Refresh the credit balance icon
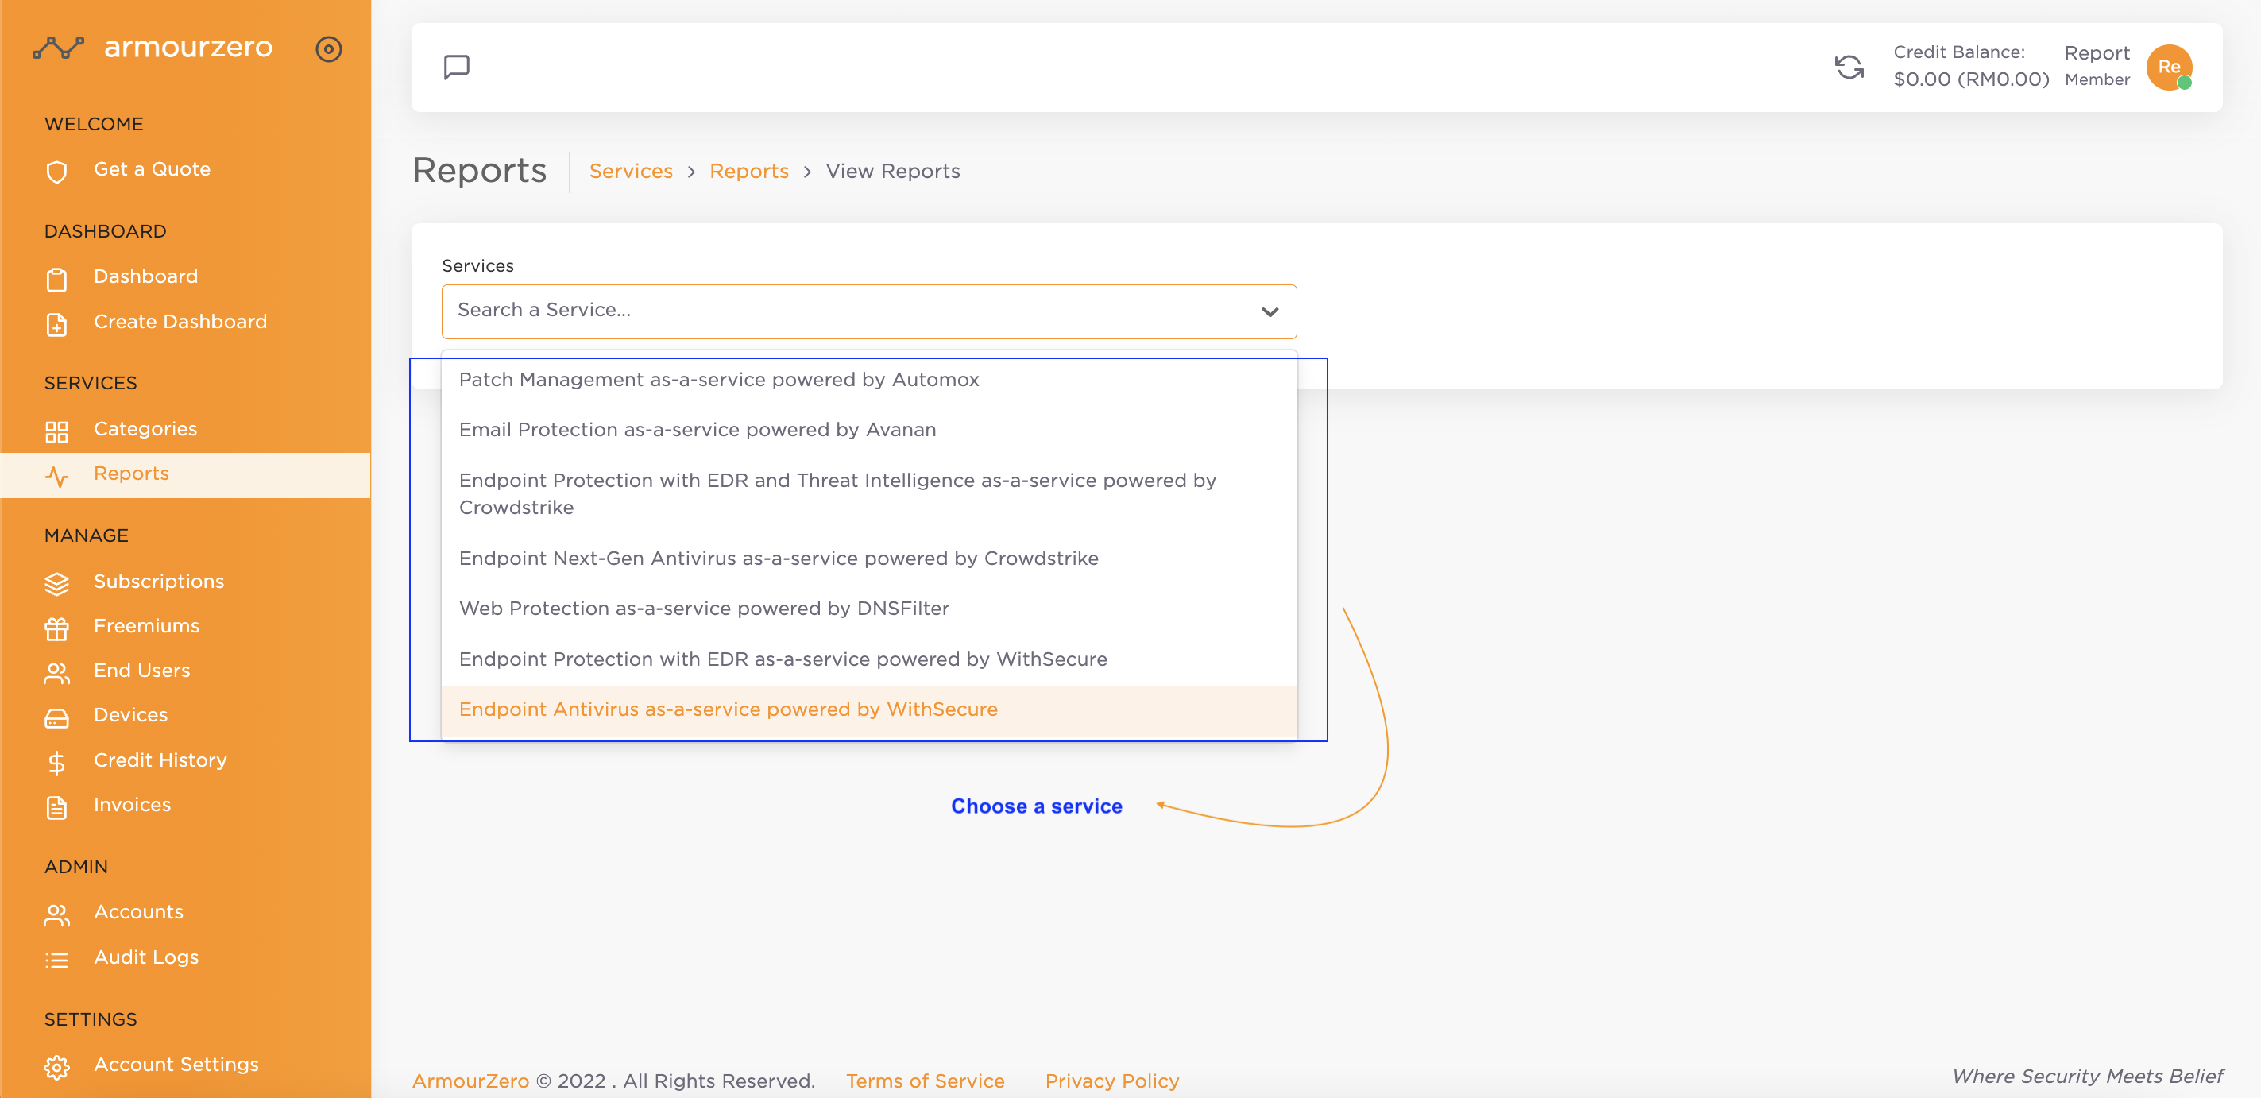Screen dimensions: 2261x1098 click(1849, 68)
